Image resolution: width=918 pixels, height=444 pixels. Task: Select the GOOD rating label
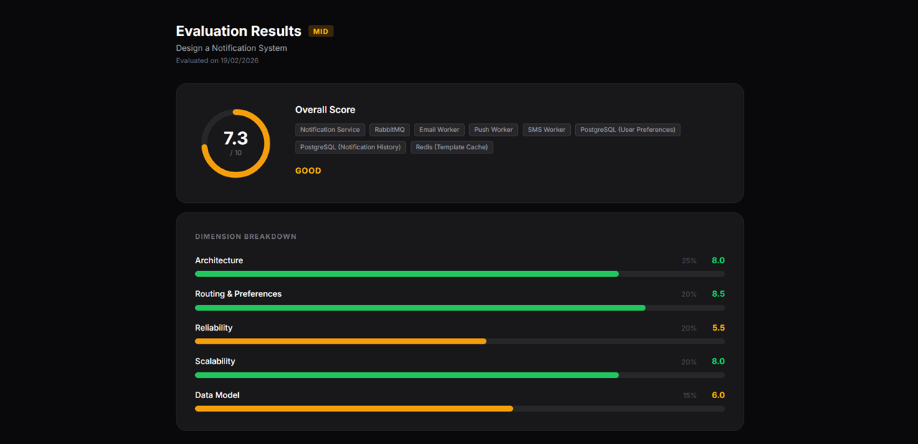point(308,171)
